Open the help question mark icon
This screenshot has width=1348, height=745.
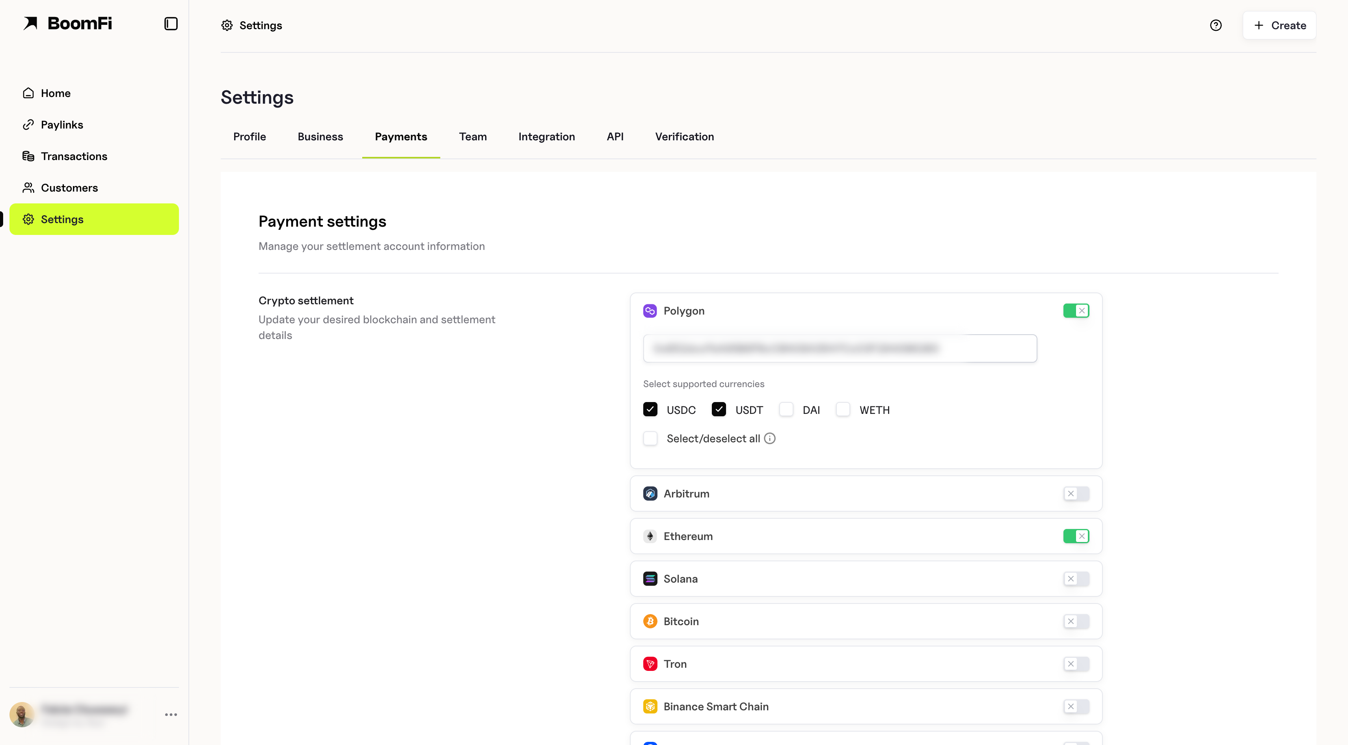pyautogui.click(x=1215, y=25)
